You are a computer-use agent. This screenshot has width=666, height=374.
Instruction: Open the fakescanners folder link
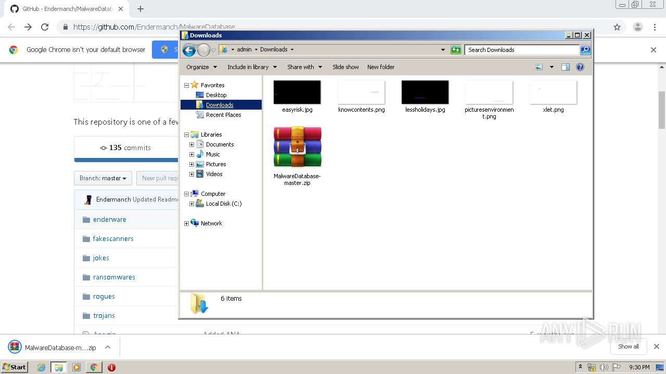113,238
